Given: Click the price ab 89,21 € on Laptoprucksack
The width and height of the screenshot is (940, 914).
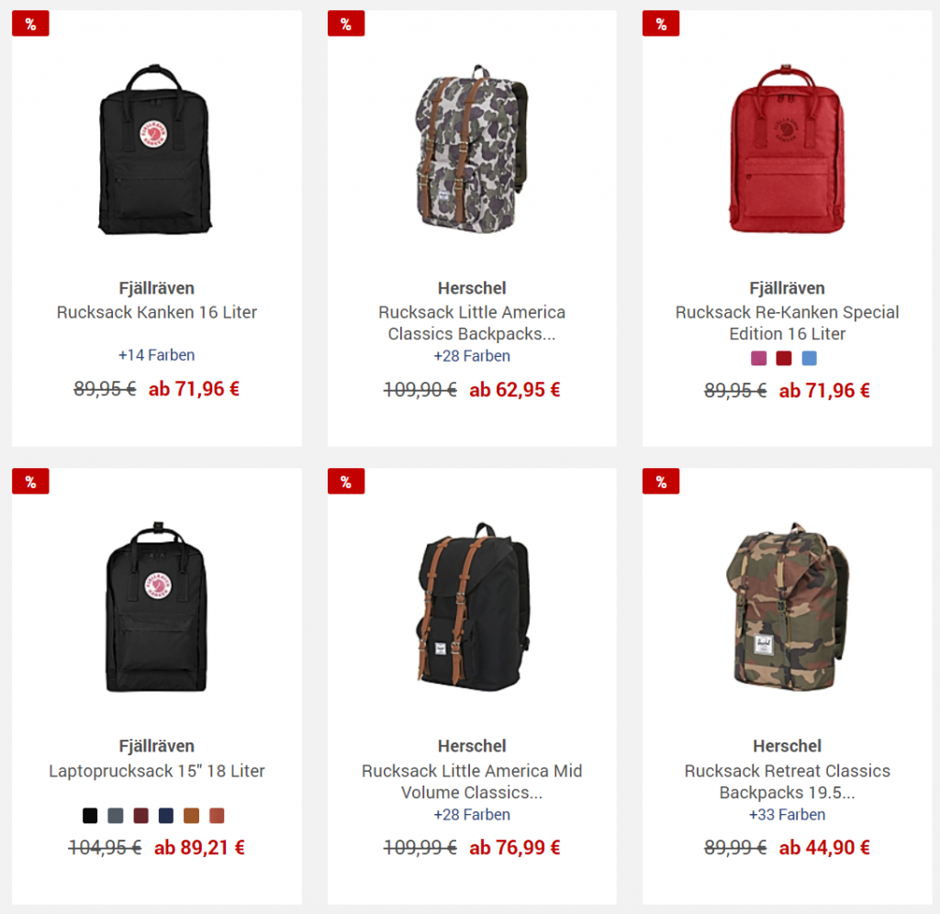Looking at the screenshot, I should pos(199,848).
